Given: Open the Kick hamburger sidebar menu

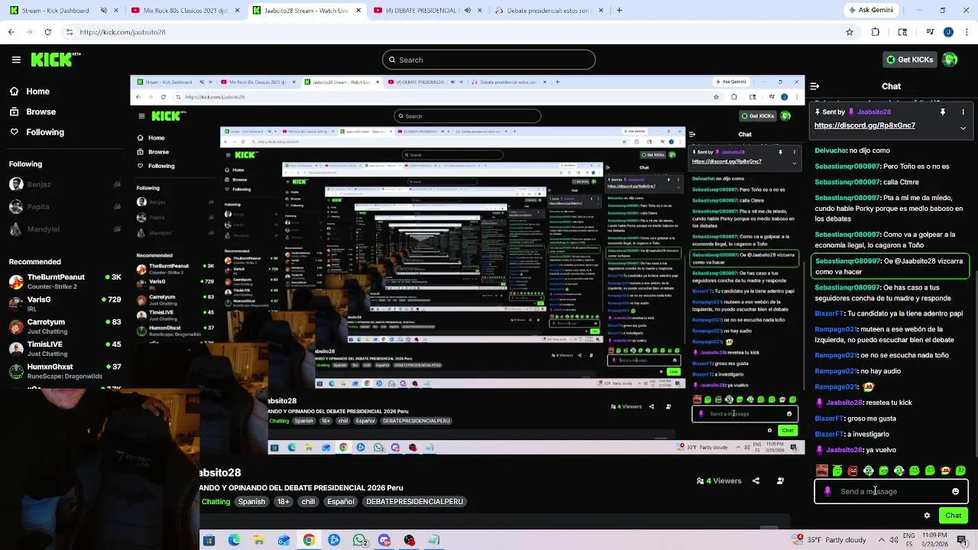Looking at the screenshot, I should (x=16, y=60).
